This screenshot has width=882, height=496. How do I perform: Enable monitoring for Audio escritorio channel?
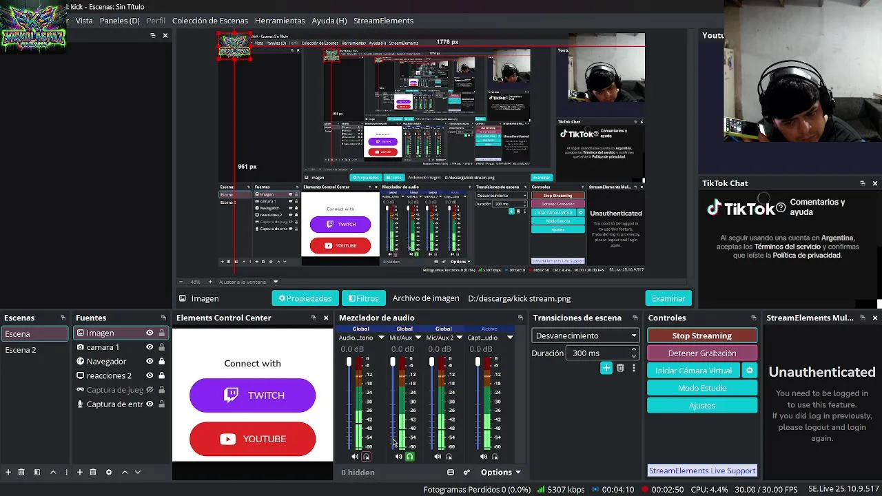click(367, 457)
